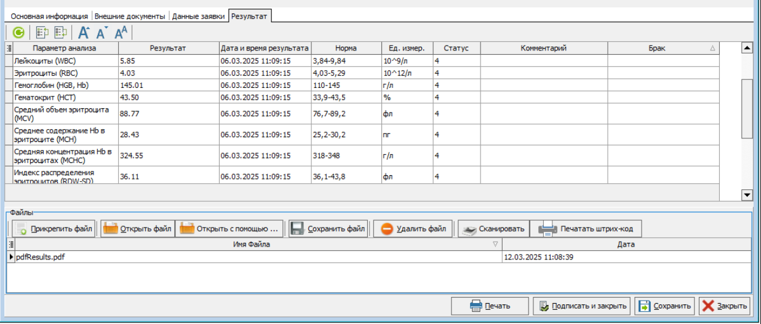Screen dimensions: 761x324
Task: Go to Данные заявки tab
Action: pos(198,16)
